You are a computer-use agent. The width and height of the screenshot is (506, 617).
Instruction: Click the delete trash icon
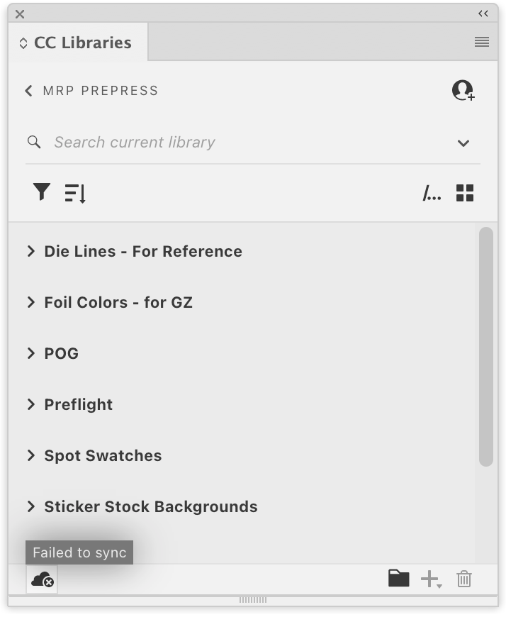pyautogui.click(x=464, y=579)
